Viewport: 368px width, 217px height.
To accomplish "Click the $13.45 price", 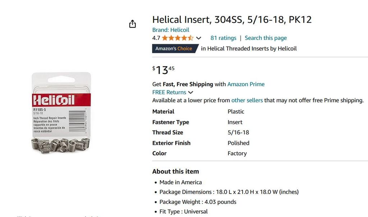I will [164, 70].
